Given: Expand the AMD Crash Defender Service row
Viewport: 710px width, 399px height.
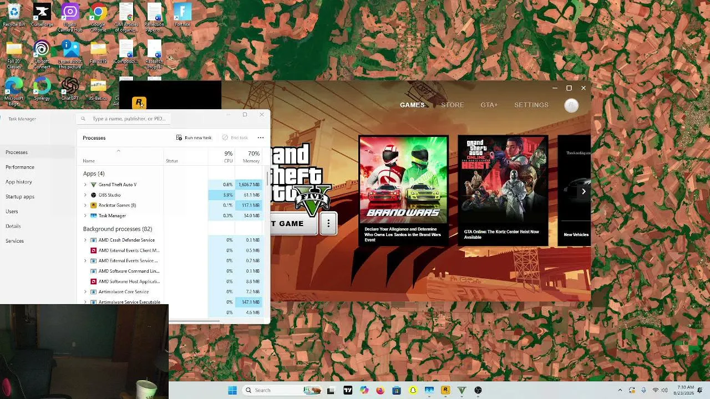Looking at the screenshot, I should 85,240.
